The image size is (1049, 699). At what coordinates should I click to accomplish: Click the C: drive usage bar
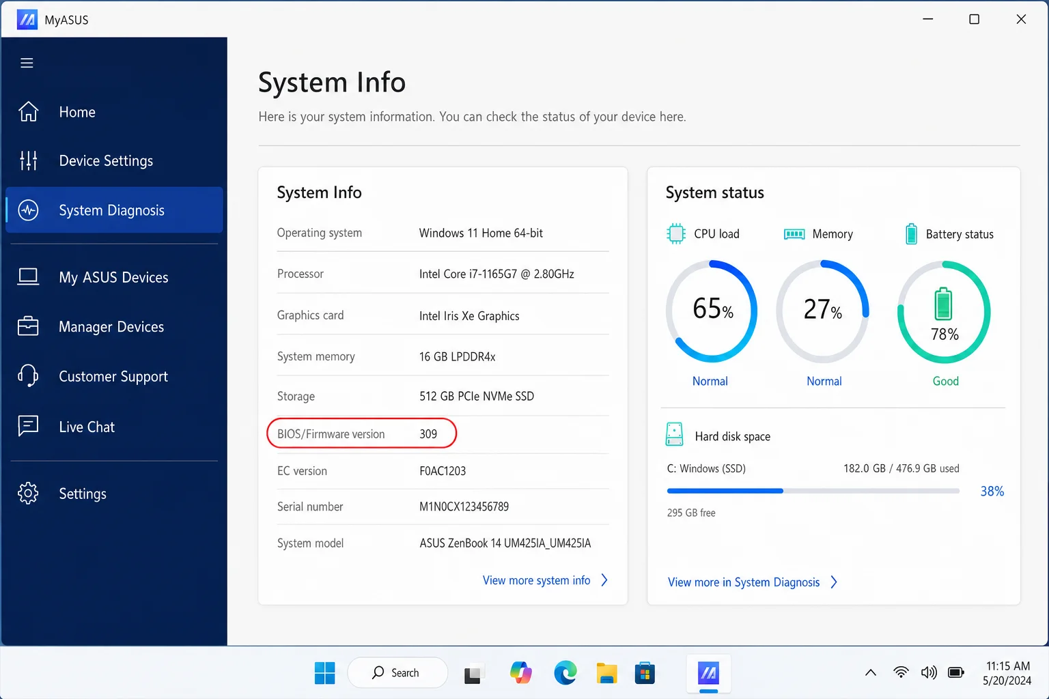(x=813, y=491)
